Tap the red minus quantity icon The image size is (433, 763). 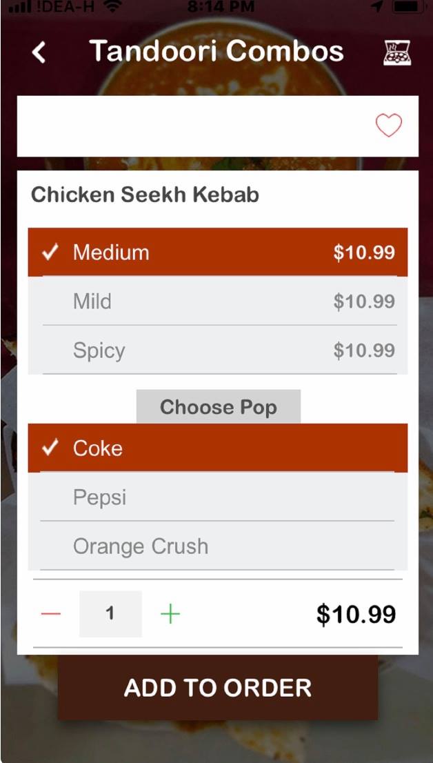(x=51, y=614)
